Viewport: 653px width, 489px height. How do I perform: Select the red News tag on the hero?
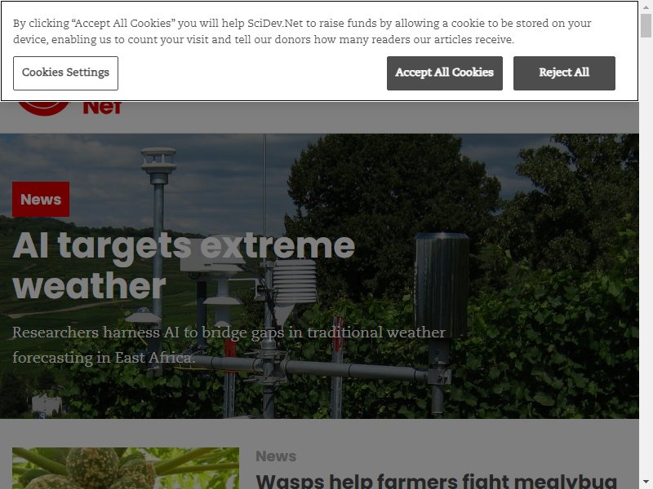tap(41, 199)
